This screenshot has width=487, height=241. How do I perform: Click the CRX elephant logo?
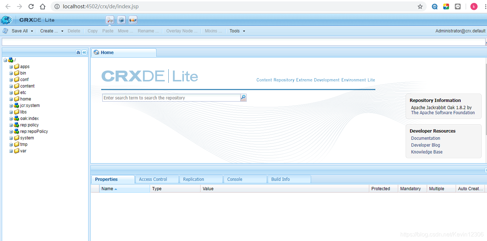click(x=7, y=20)
